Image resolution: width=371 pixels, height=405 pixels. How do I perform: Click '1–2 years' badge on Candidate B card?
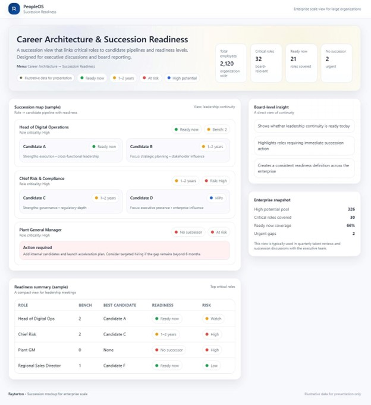(212, 146)
